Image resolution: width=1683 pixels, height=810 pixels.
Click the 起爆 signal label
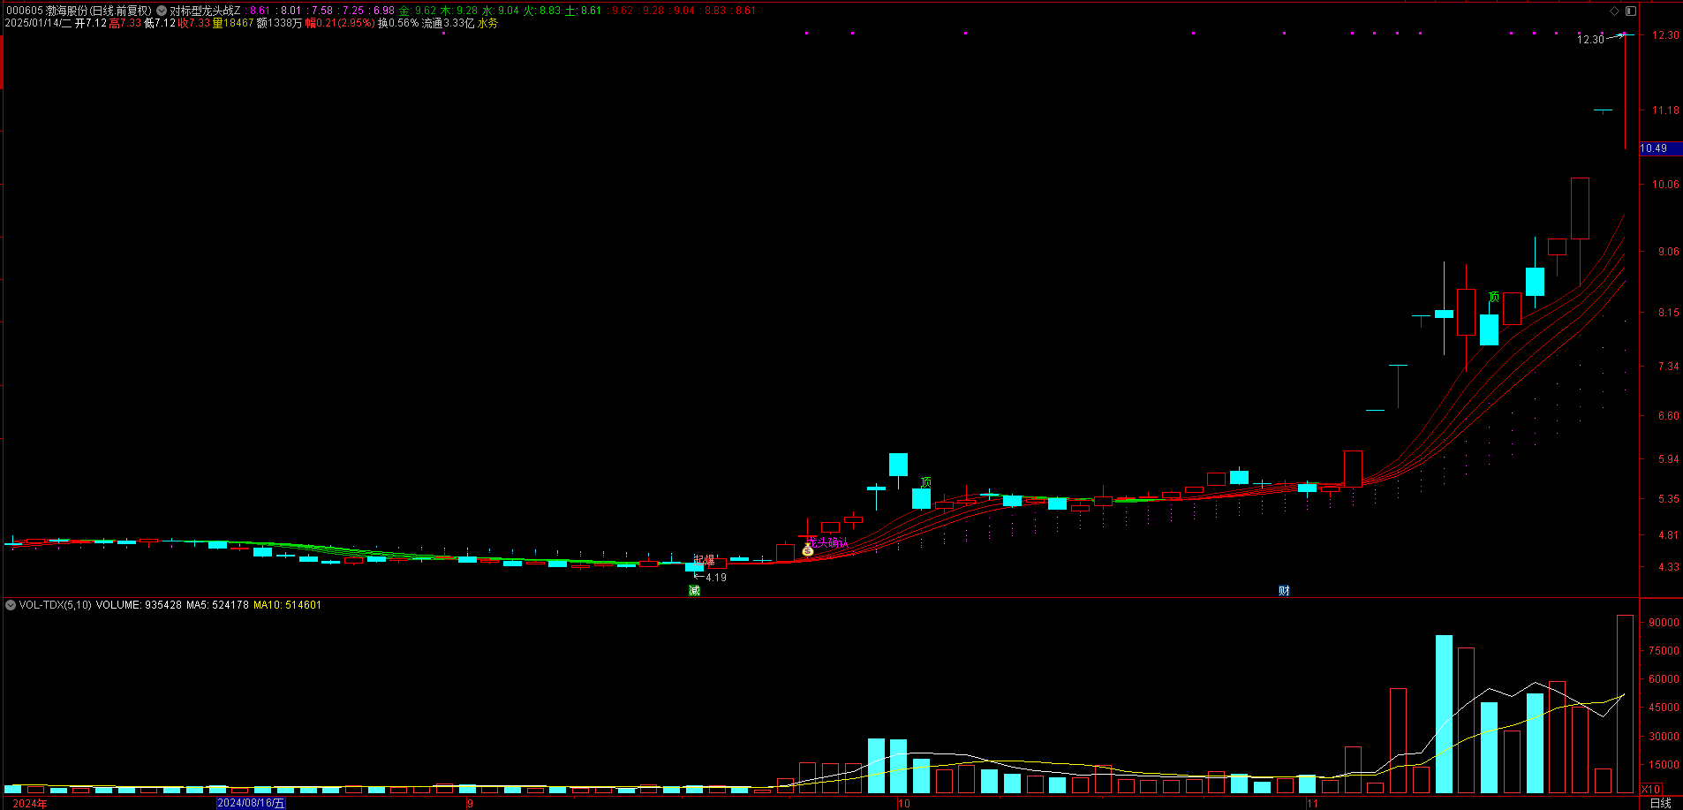coord(704,560)
